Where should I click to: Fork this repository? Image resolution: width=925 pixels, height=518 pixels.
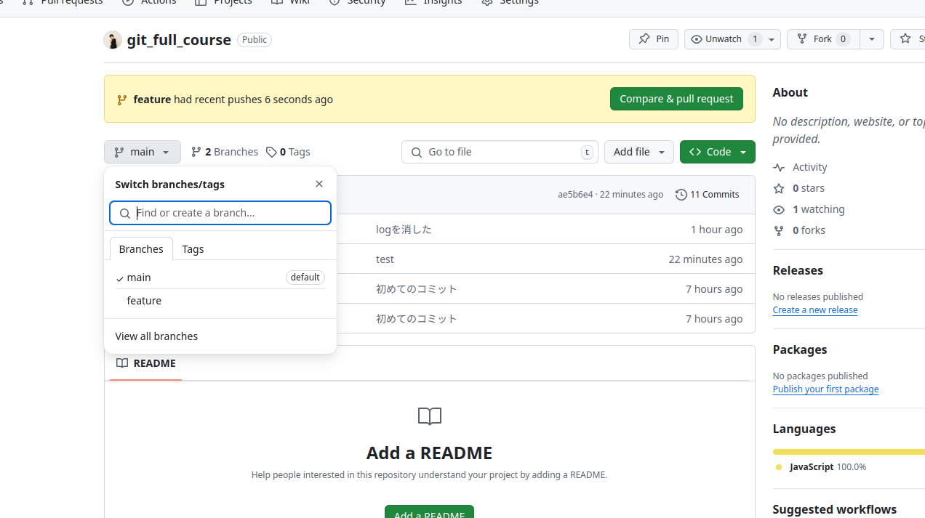coord(823,39)
